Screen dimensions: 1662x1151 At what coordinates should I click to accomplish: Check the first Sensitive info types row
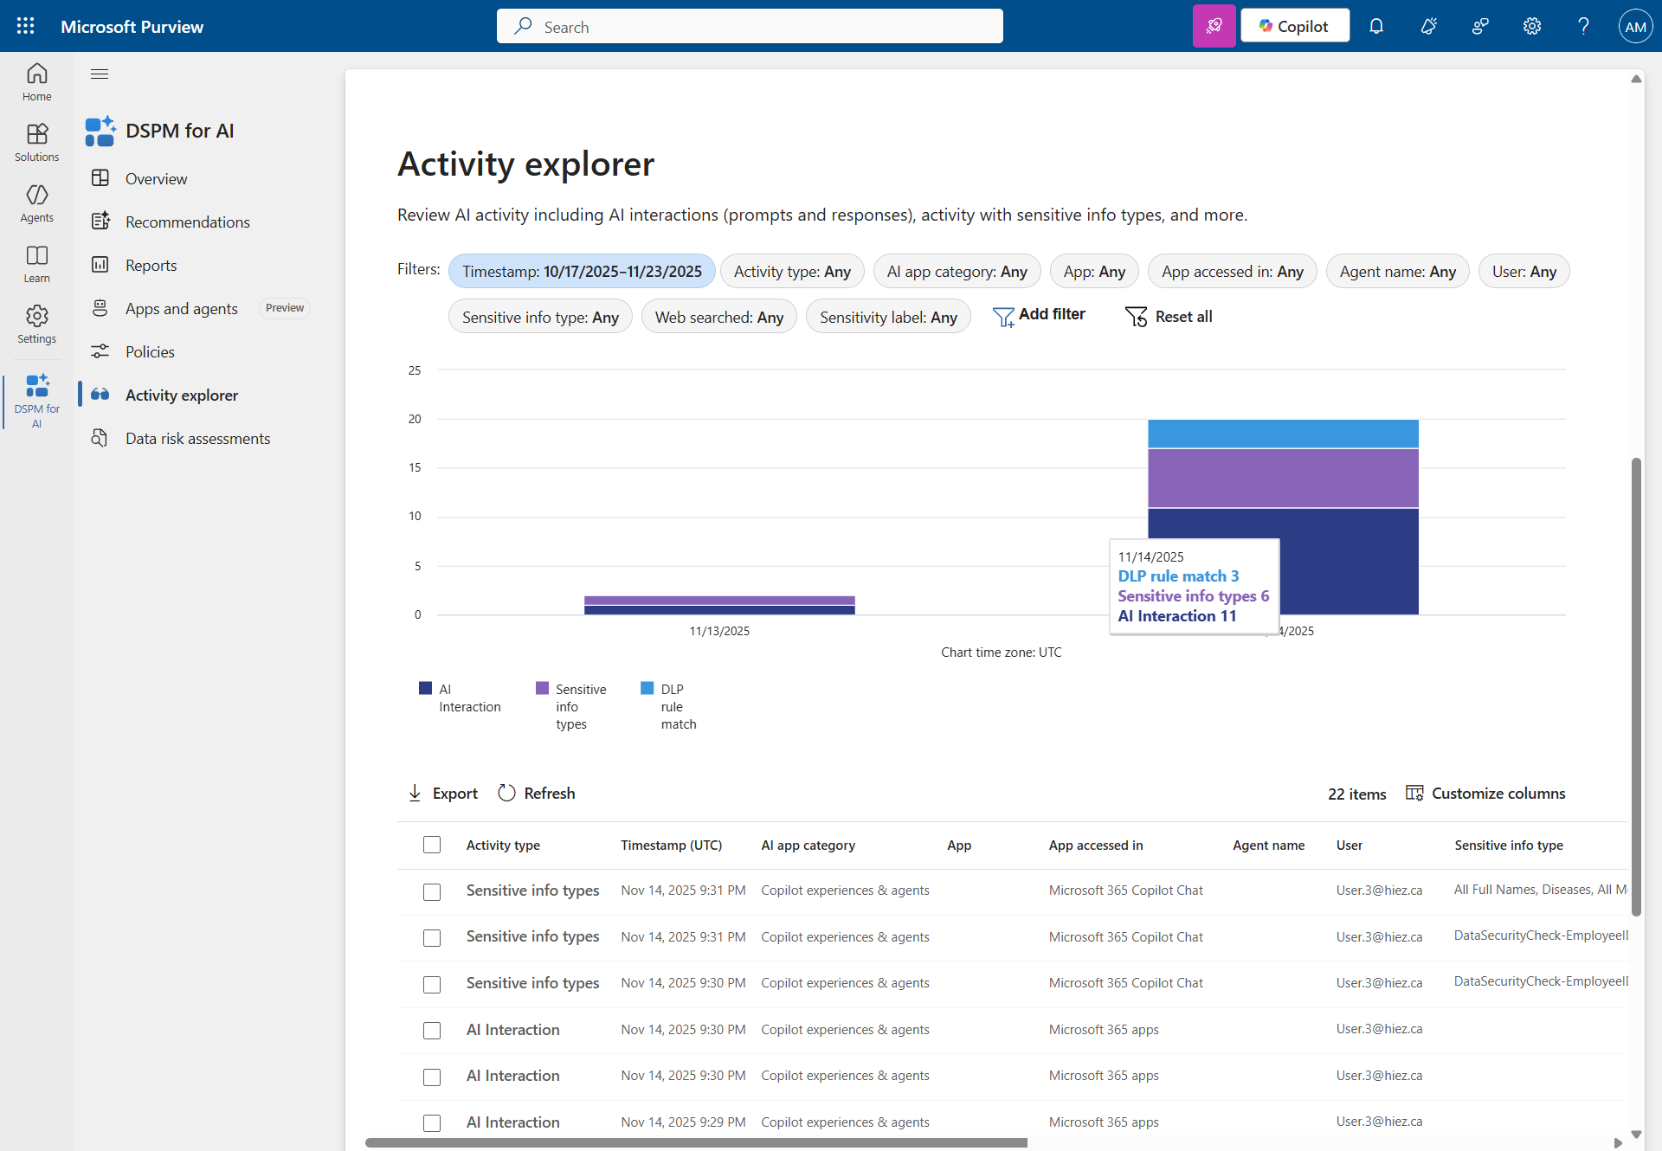click(x=432, y=891)
